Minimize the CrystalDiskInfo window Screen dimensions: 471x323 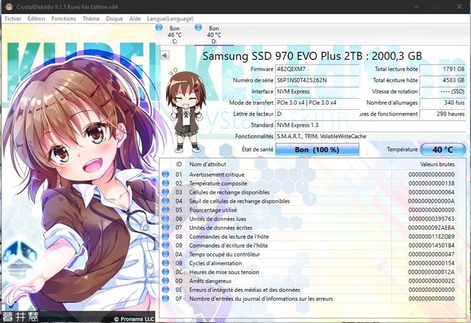[x=416, y=6]
